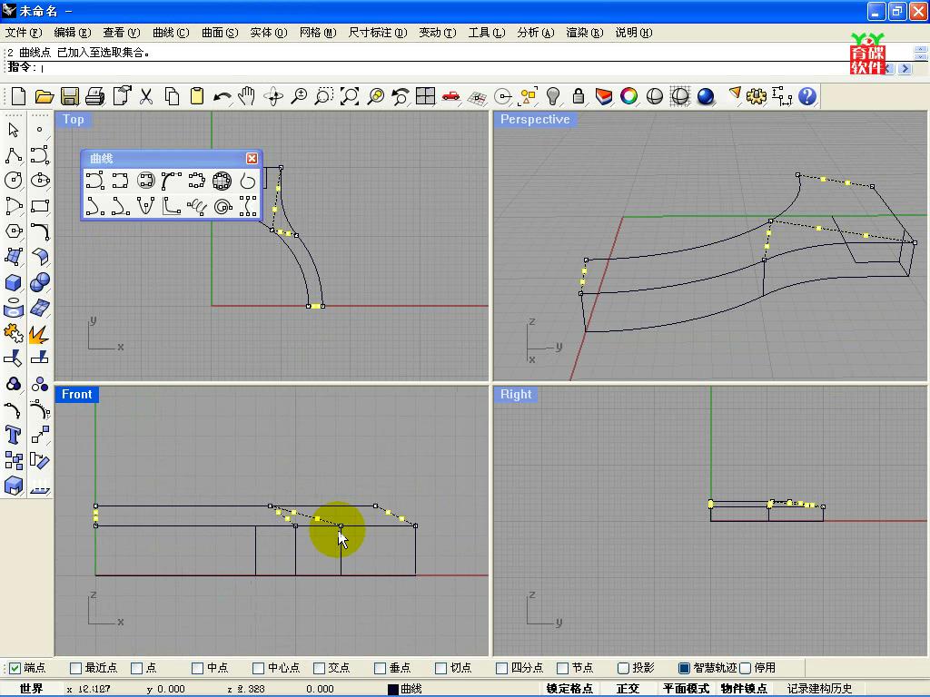Click in the 指令 command input line
930x697 pixels.
[445, 67]
